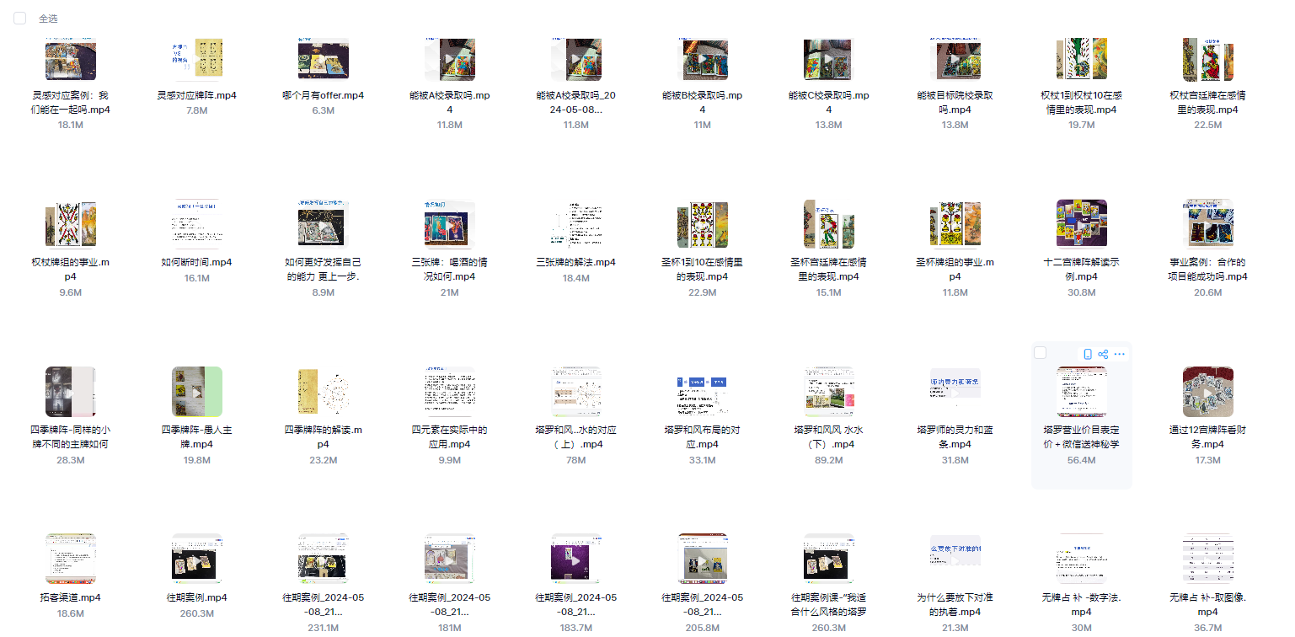Open thumbnail of 如何断时间.mp4

coord(197,224)
